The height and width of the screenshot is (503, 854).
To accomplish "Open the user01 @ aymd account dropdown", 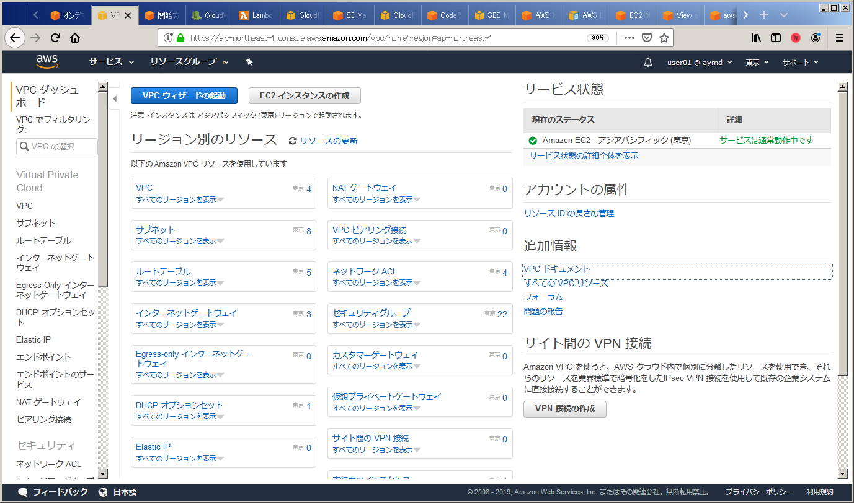I will pyautogui.click(x=700, y=62).
